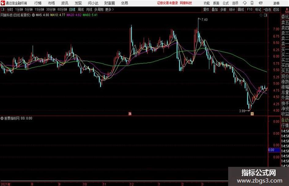This screenshot has width=289, height=186.
Task: Click the 7.40 high price annotation
Action: point(205,20)
